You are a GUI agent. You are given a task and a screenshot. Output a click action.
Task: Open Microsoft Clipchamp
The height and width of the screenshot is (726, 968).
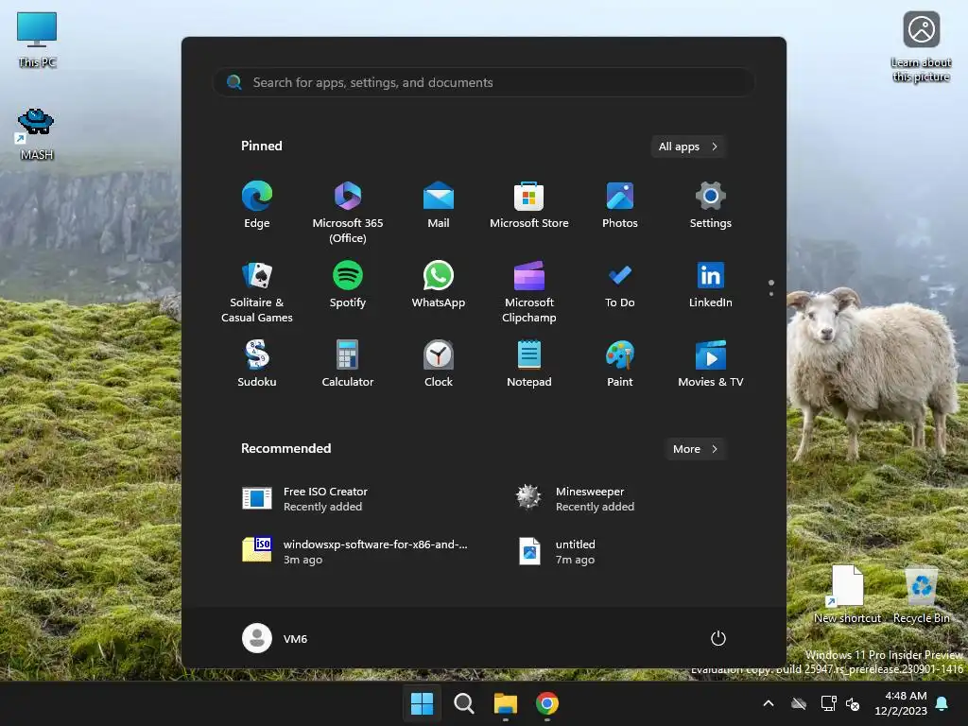coord(529,291)
